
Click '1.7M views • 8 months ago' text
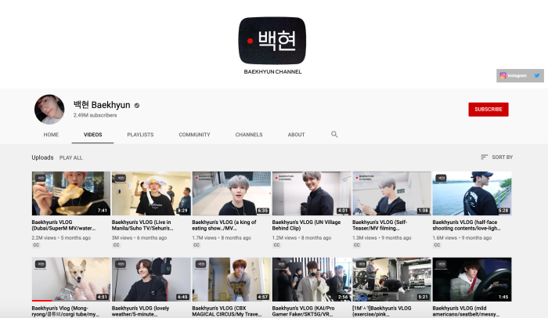[x=222, y=237]
